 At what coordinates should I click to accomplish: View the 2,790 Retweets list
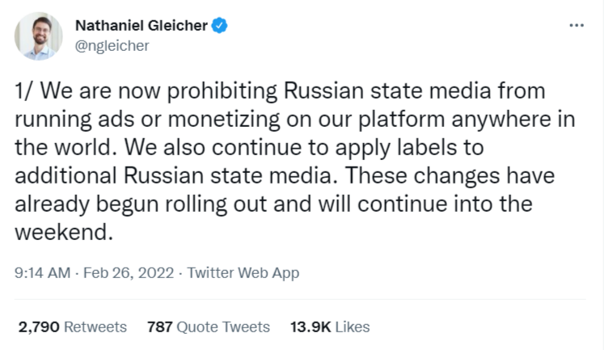[x=72, y=327]
